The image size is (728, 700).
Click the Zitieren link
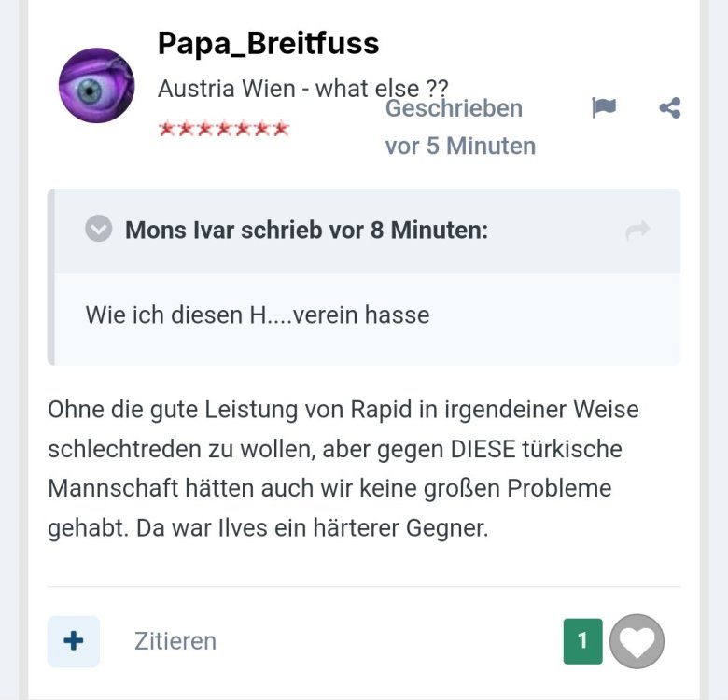click(x=175, y=641)
